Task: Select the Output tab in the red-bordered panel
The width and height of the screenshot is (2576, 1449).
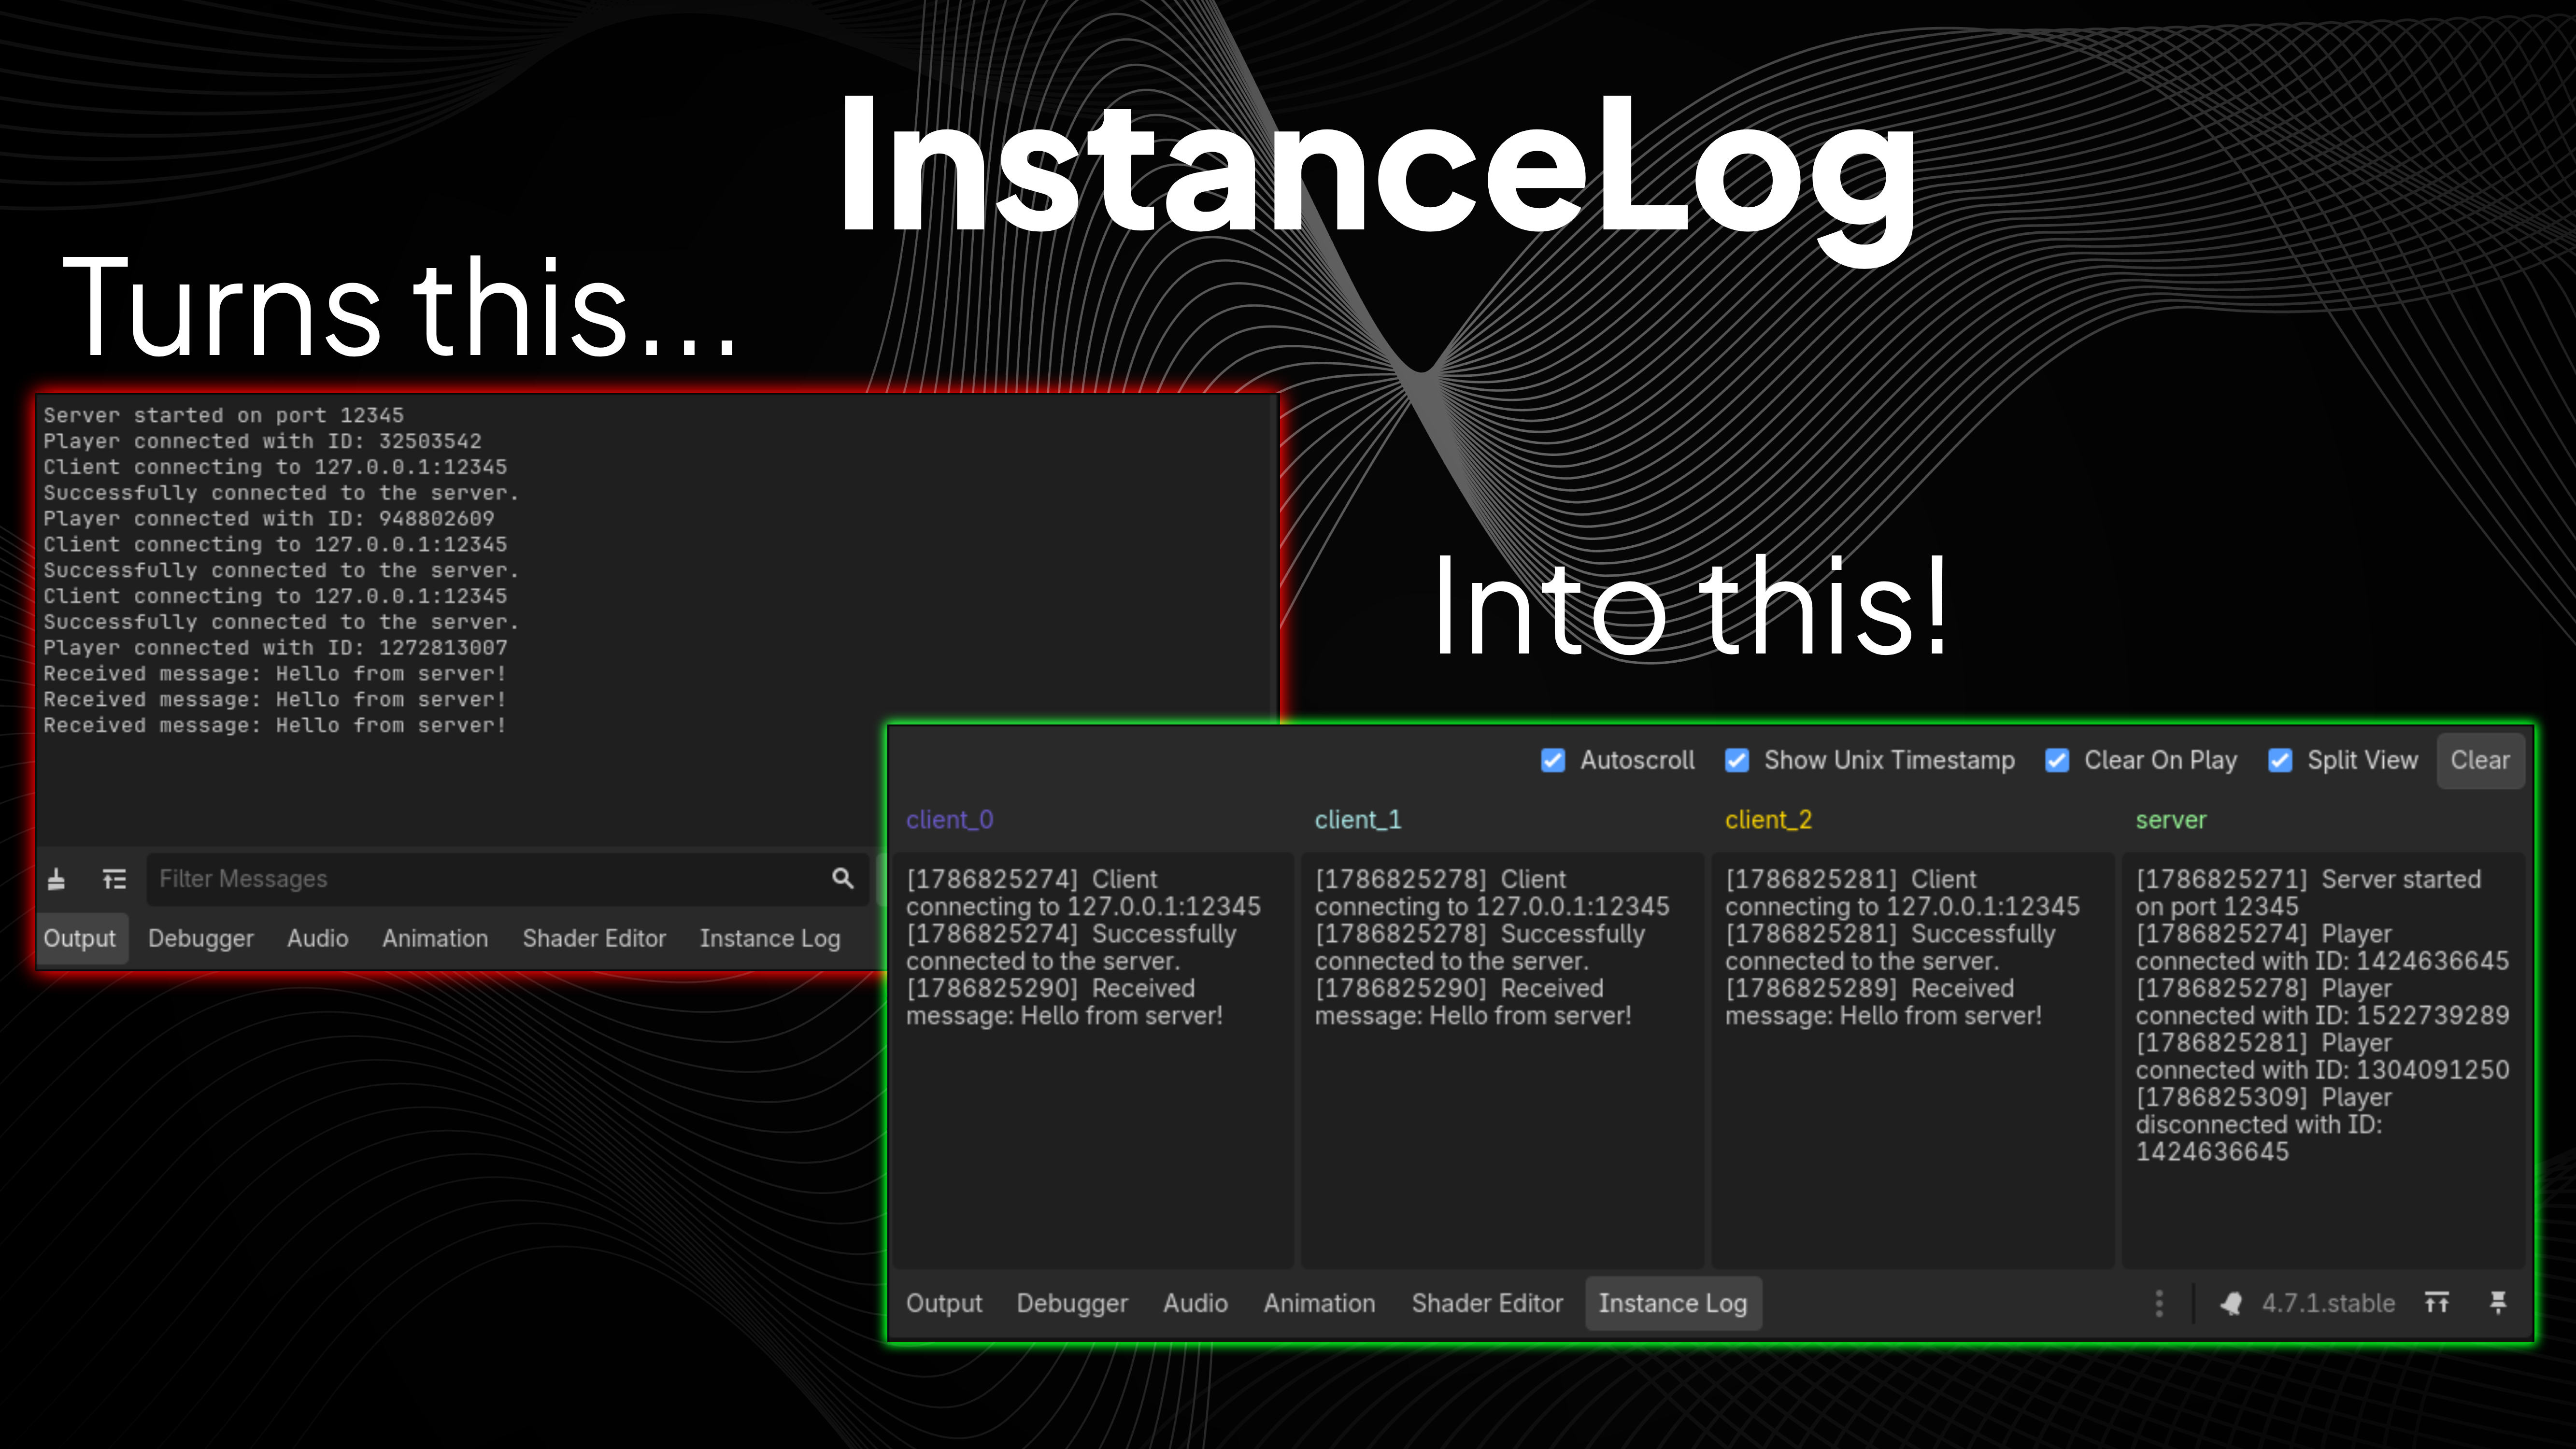Action: 79,938
